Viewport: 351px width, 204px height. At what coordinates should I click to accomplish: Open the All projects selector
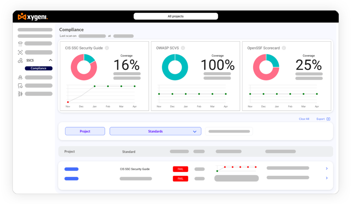coord(176,16)
